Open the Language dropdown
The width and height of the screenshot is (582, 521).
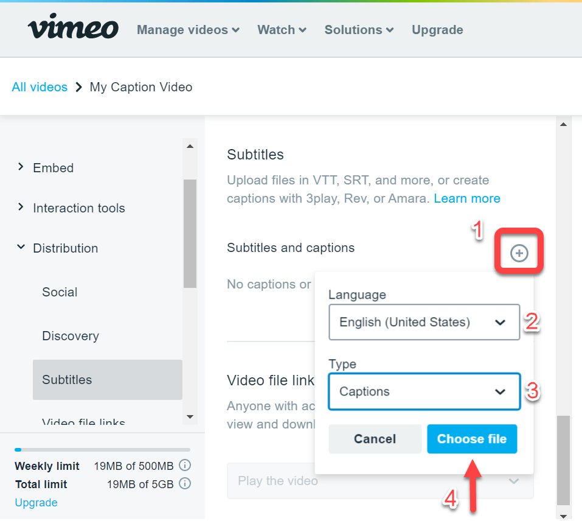point(424,322)
